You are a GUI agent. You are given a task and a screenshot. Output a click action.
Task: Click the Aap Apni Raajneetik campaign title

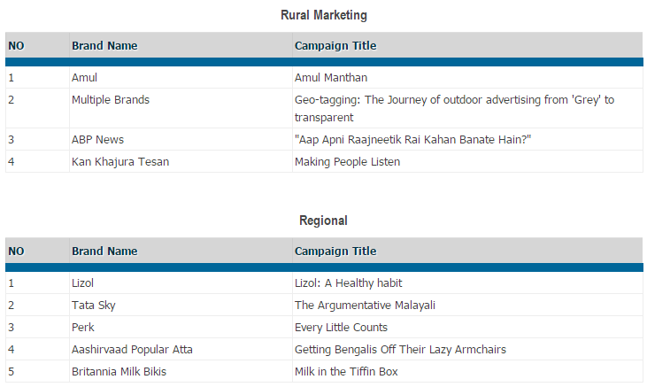click(412, 140)
